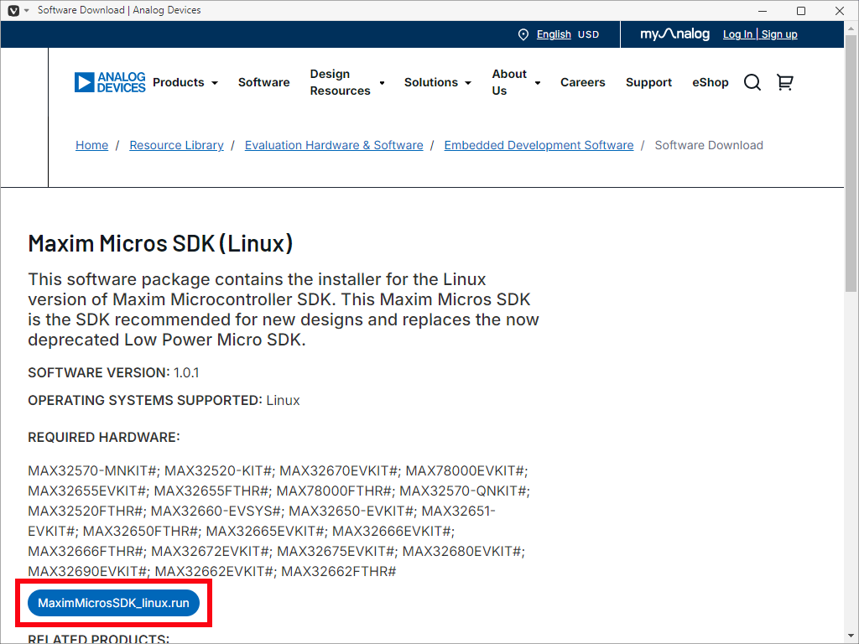859x644 pixels.
Task: Click the scrollbar down arrow
Action: pyautogui.click(x=851, y=637)
